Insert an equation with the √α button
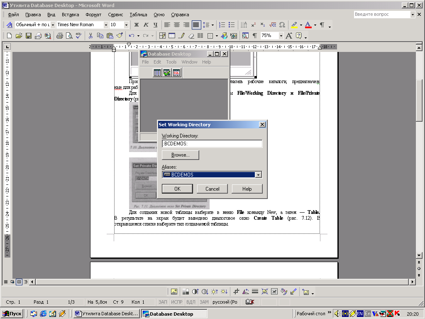425x319 pixels. [x=272, y=25]
